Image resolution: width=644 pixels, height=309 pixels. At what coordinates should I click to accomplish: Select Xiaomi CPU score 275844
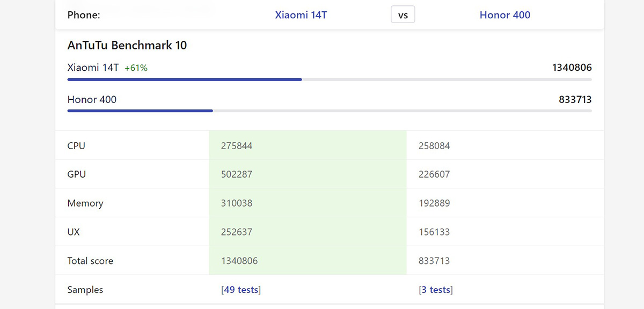(x=237, y=146)
